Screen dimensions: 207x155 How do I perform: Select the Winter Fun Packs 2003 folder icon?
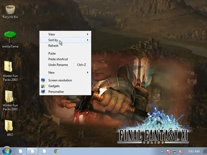[x=9, y=96]
